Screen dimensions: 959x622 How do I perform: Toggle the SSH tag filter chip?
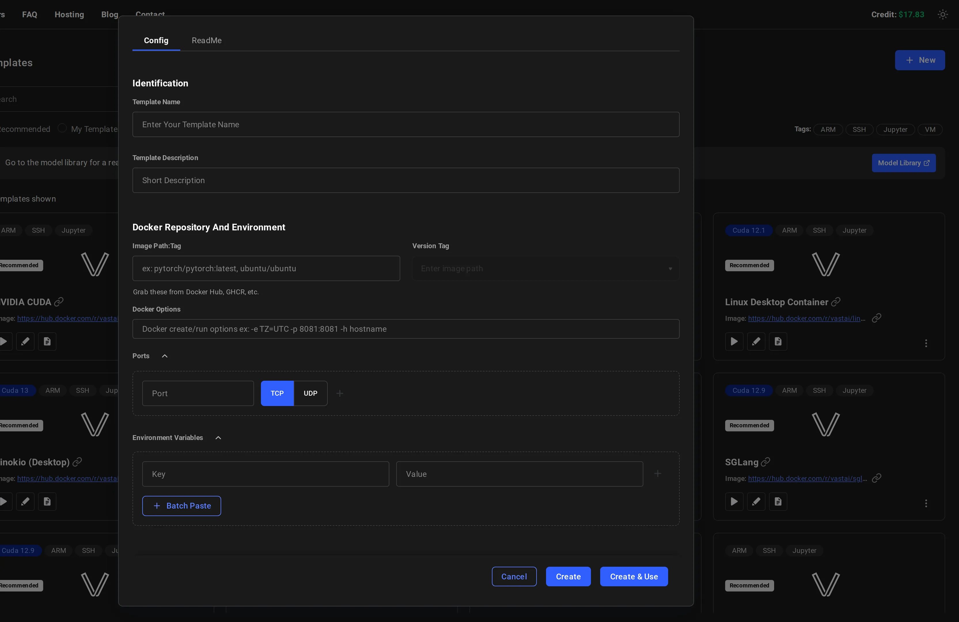click(859, 129)
